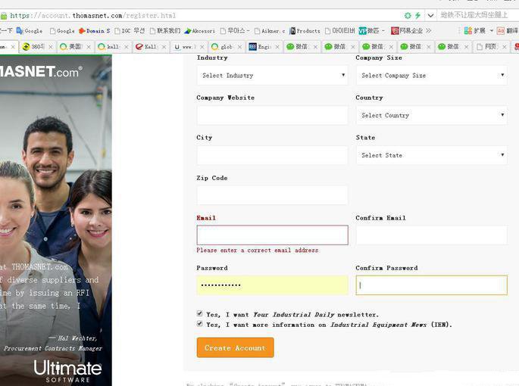Expand the Select Industry dropdown
The width and height of the screenshot is (519, 386).
(x=272, y=75)
